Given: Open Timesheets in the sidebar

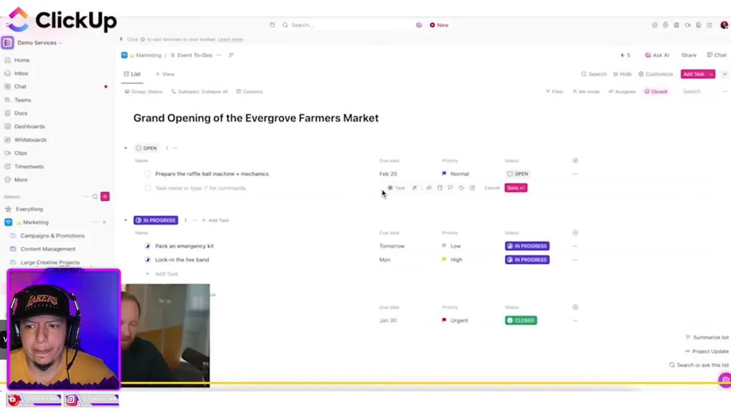Looking at the screenshot, I should [29, 167].
